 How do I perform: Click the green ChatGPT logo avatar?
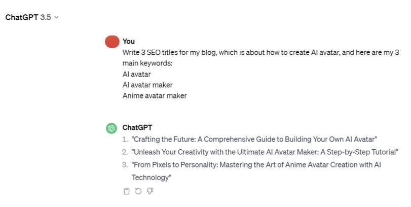tap(111, 128)
